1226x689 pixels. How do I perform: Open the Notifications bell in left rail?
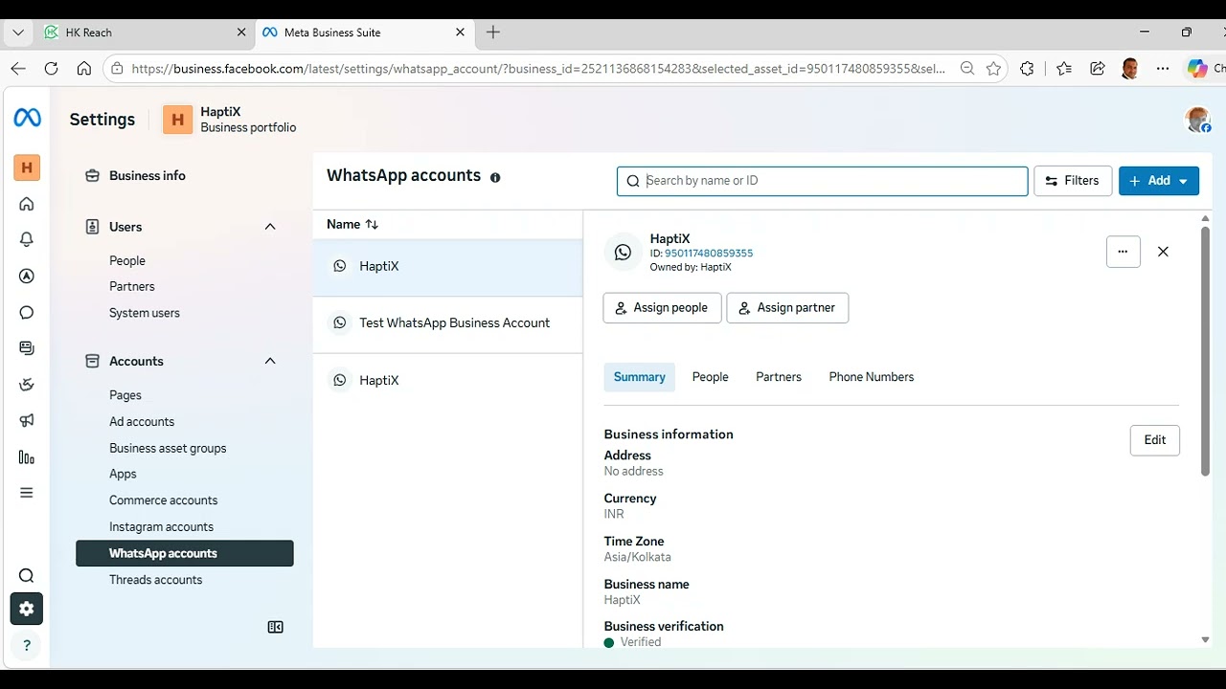coord(27,239)
